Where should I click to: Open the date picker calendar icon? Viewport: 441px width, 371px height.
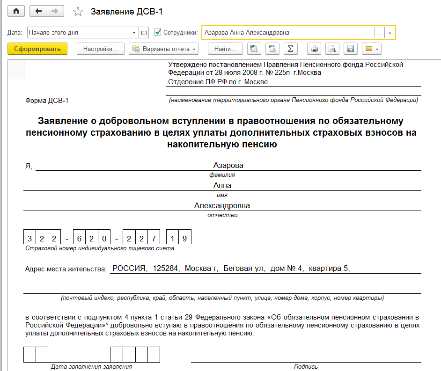point(144,33)
